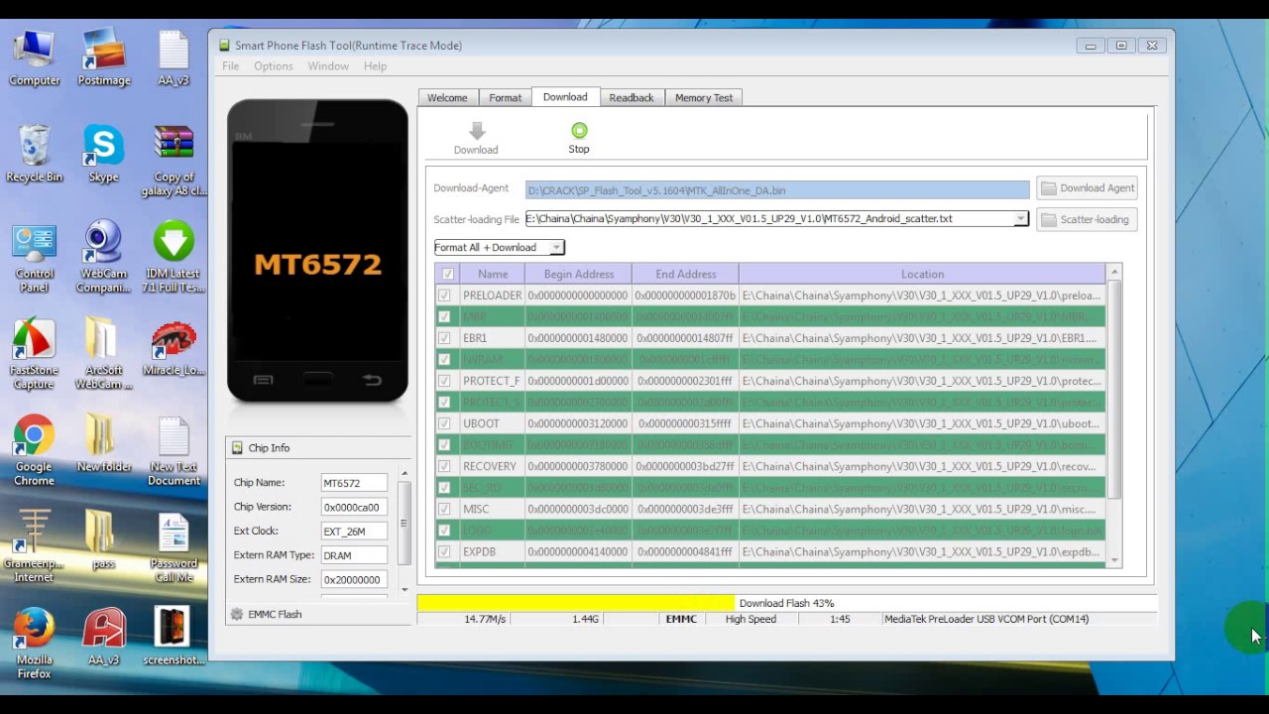
Task: Click the EMMC Flash gear icon
Action: pyautogui.click(x=237, y=615)
